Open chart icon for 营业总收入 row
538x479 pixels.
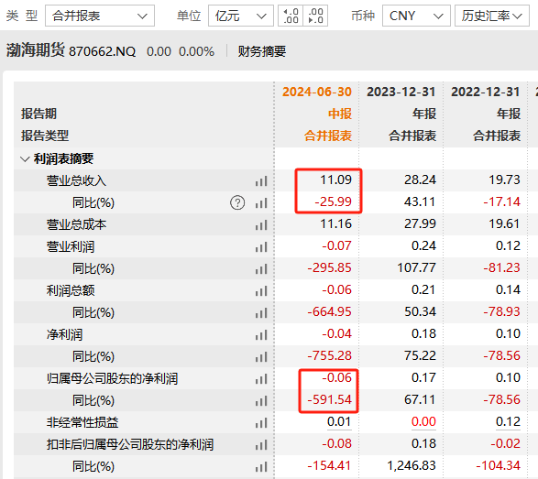(x=261, y=180)
